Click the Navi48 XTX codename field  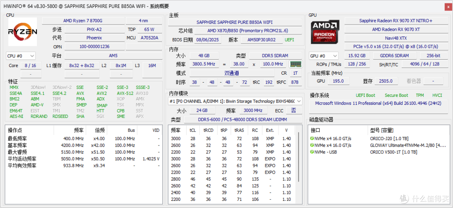click(396, 38)
